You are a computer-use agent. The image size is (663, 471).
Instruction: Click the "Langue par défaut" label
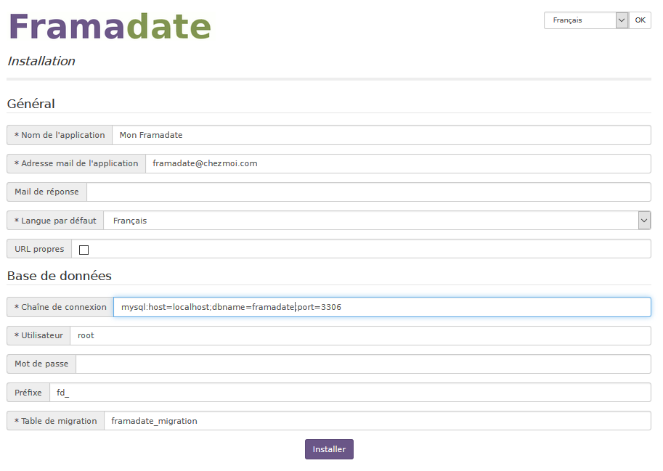click(55, 221)
